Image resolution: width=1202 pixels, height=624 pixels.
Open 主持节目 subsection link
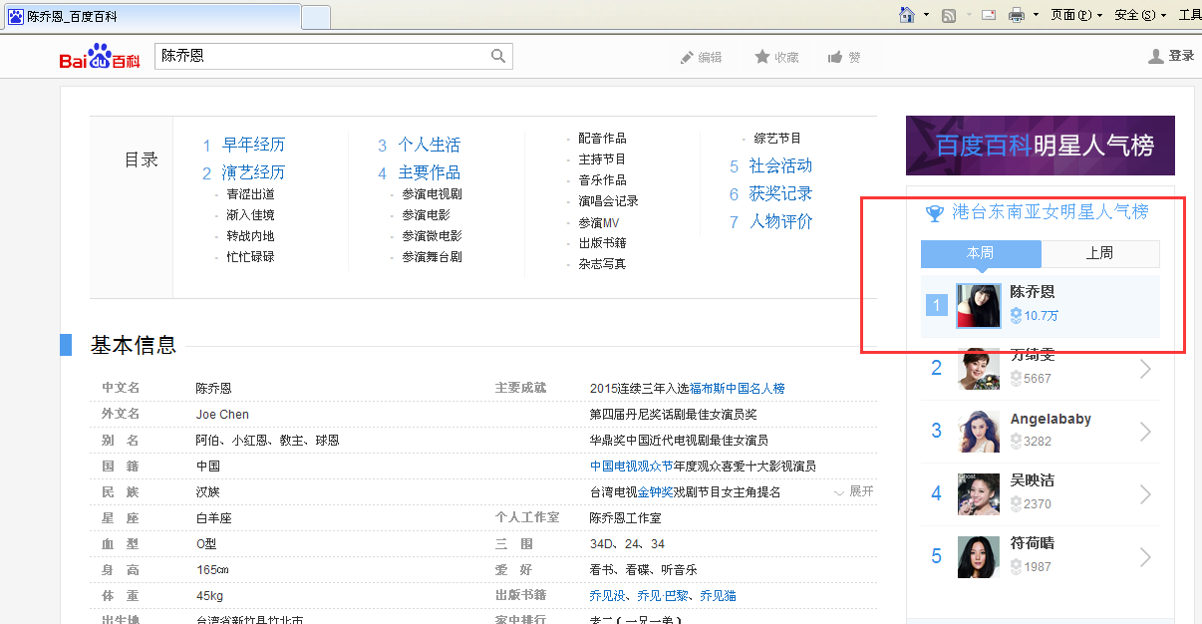point(603,159)
